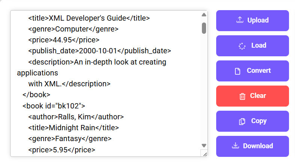The image size is (295, 164).
Task: Click the loading spinner icon on Load
Action: (242, 46)
